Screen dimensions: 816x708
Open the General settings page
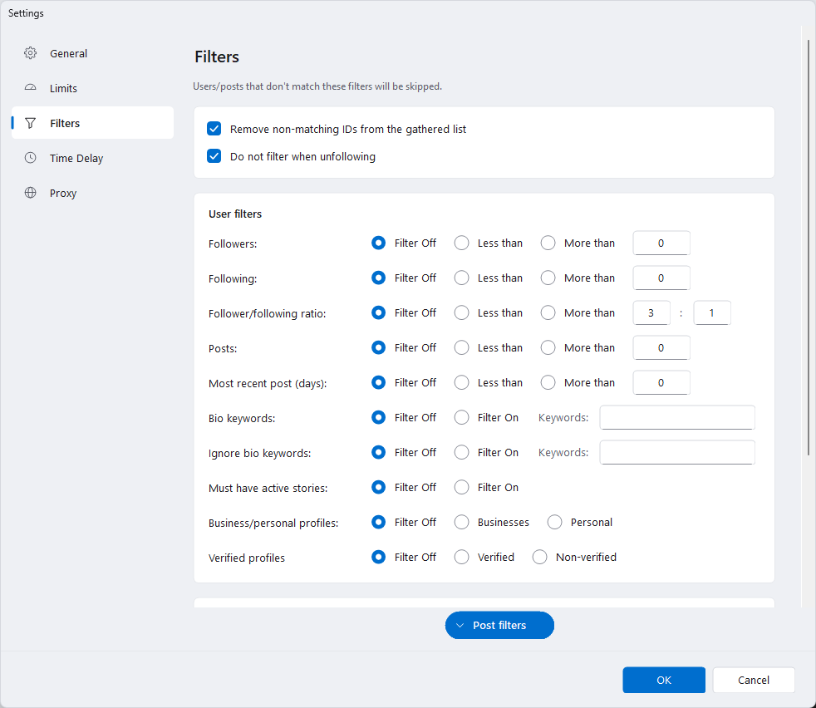click(x=92, y=53)
